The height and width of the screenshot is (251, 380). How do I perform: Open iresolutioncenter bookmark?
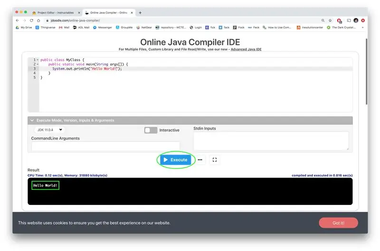(x=310, y=28)
